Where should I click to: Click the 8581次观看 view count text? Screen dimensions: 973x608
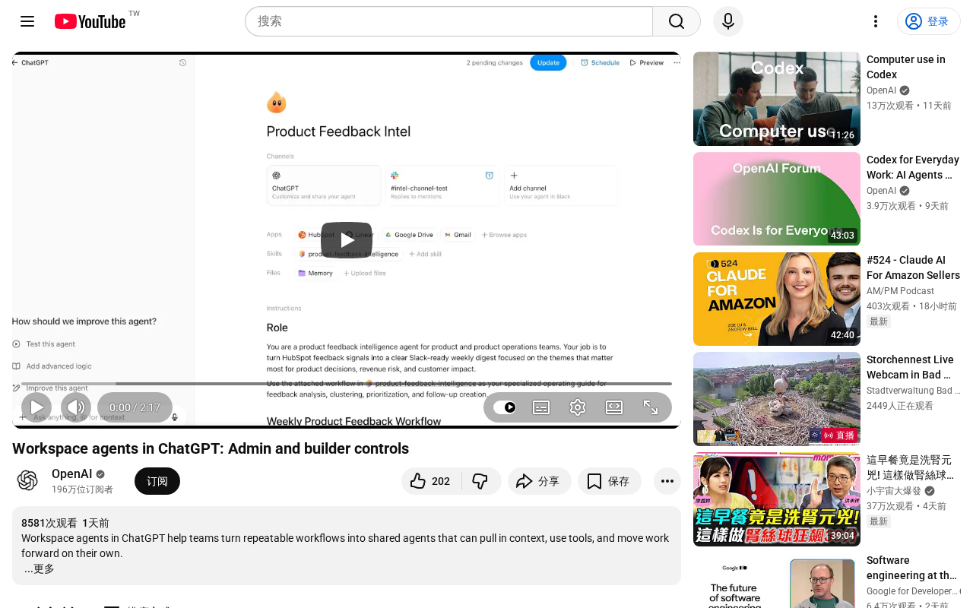click(49, 523)
